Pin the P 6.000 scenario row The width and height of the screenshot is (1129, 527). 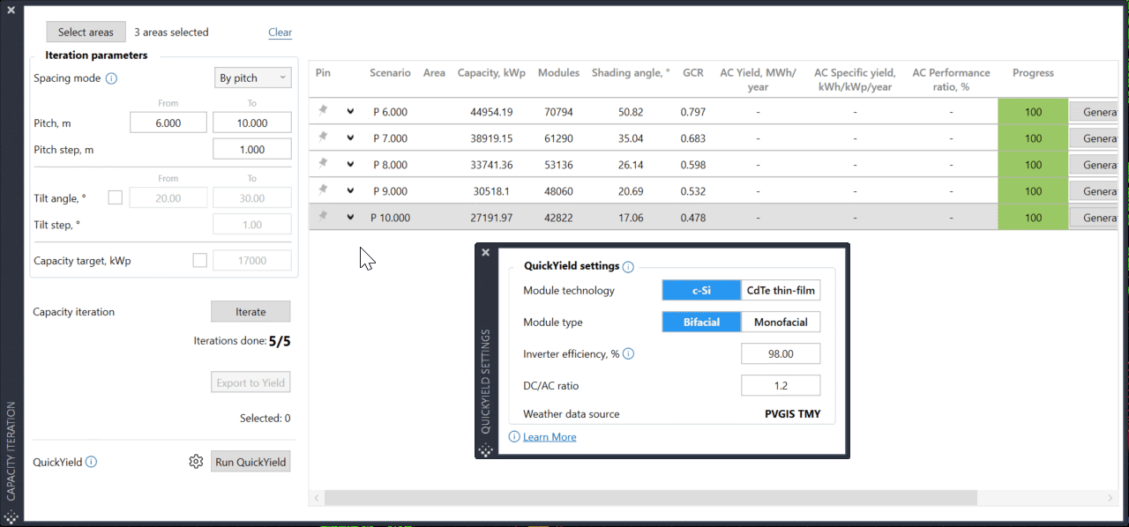pyautogui.click(x=323, y=111)
